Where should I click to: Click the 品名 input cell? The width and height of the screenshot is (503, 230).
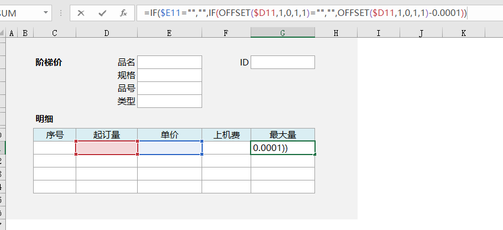pos(170,62)
